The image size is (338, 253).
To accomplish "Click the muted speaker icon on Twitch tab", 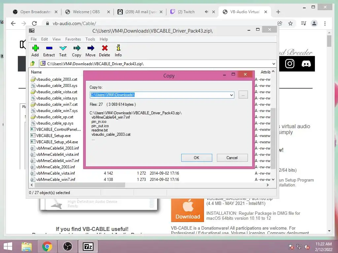I will pyautogui.click(x=206, y=12).
